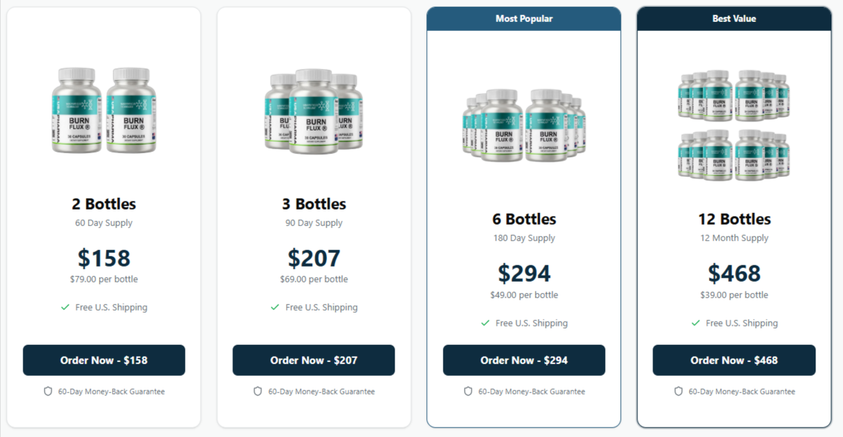Click the Order Now - $468 button

pyautogui.click(x=734, y=359)
